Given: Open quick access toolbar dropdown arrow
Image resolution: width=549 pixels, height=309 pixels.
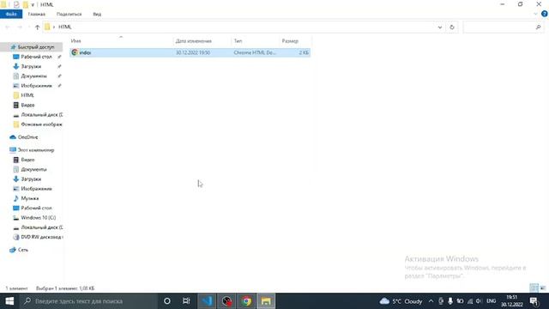Looking at the screenshot, I should tap(33, 4).
